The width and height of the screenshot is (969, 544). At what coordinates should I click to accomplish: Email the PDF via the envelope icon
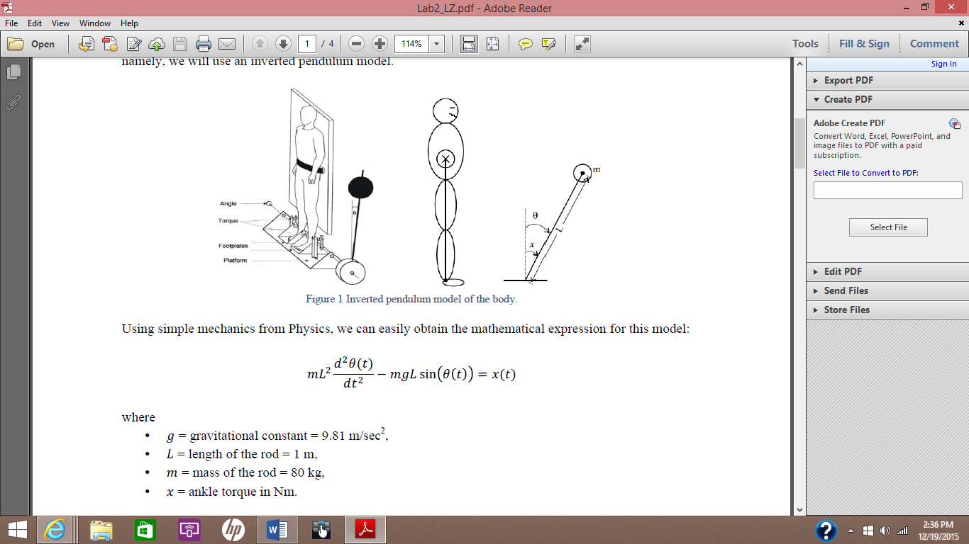point(226,43)
